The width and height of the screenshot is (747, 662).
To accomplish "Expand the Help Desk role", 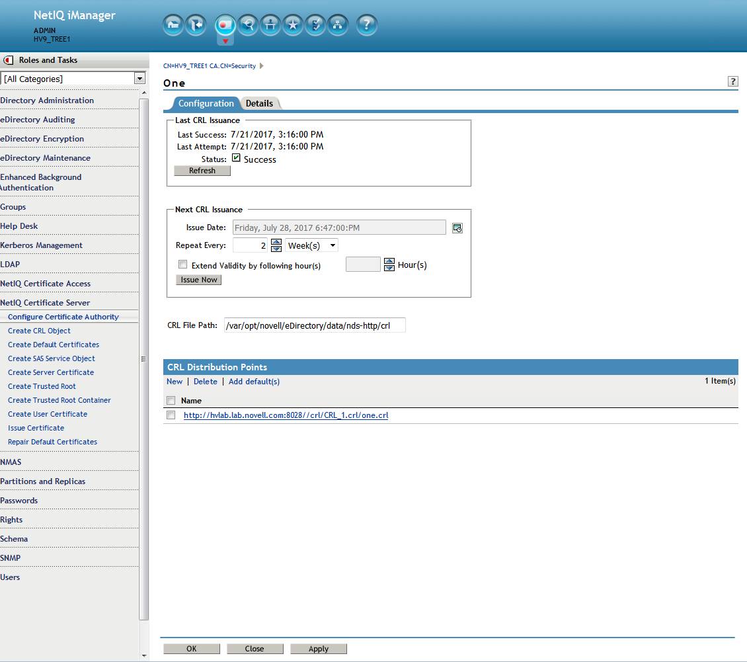I will click(19, 226).
